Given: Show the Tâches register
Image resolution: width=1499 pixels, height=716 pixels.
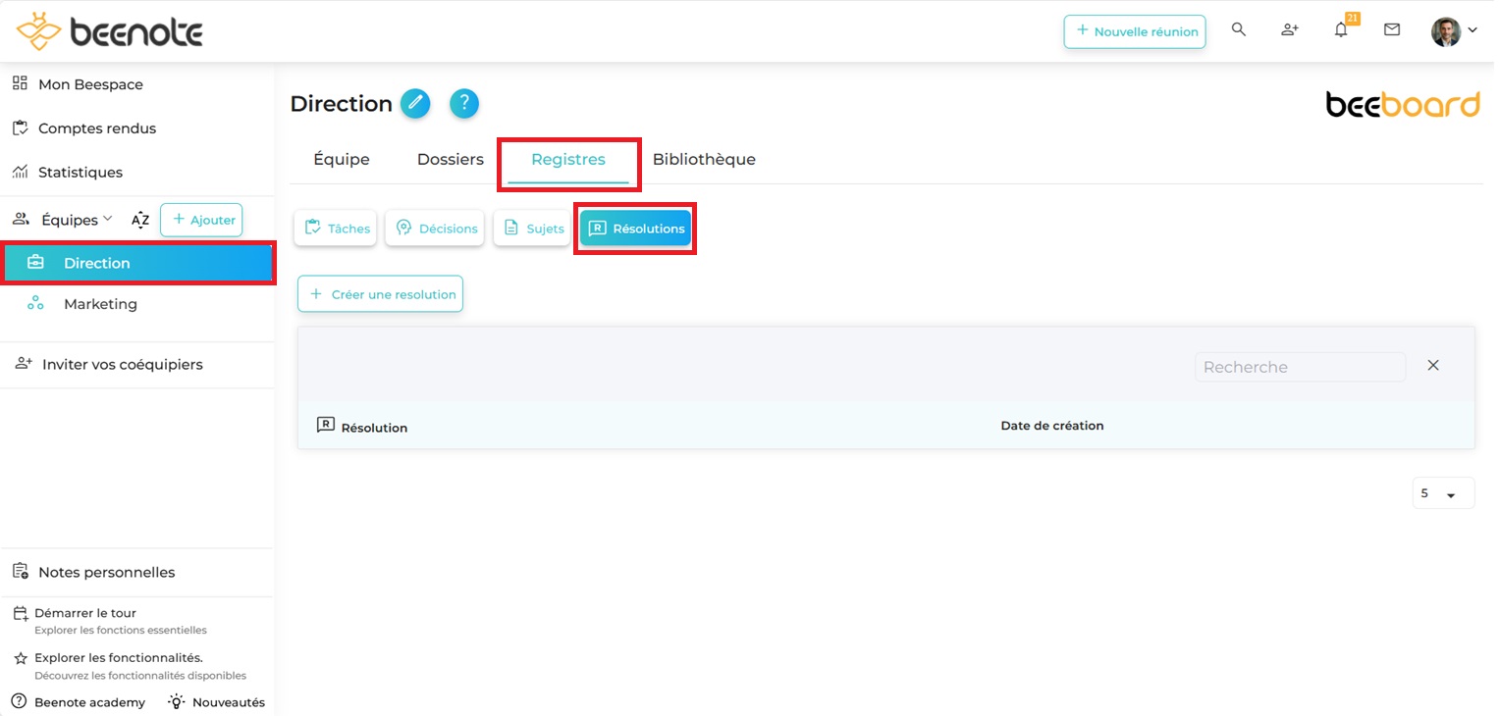Looking at the screenshot, I should pyautogui.click(x=336, y=229).
